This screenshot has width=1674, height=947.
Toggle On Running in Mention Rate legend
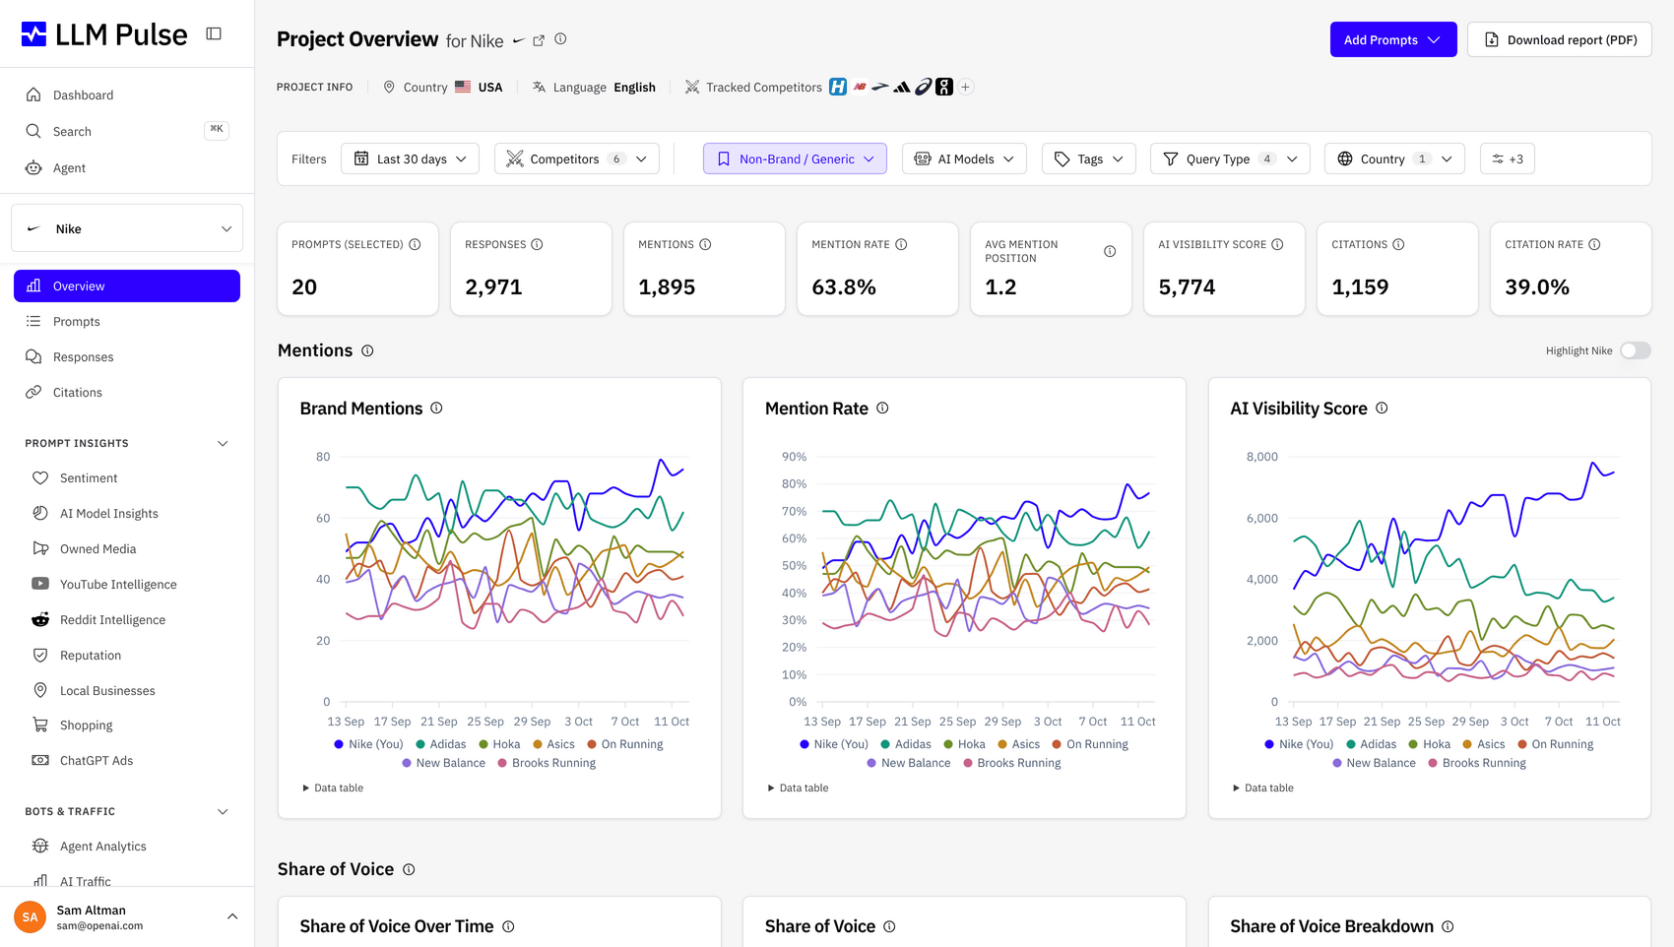click(x=1090, y=744)
